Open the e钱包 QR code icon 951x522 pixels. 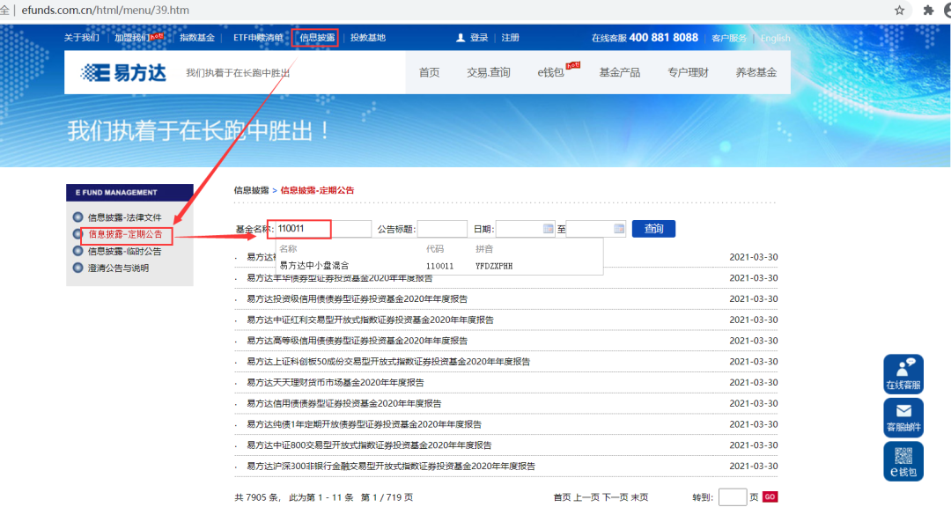click(x=903, y=461)
